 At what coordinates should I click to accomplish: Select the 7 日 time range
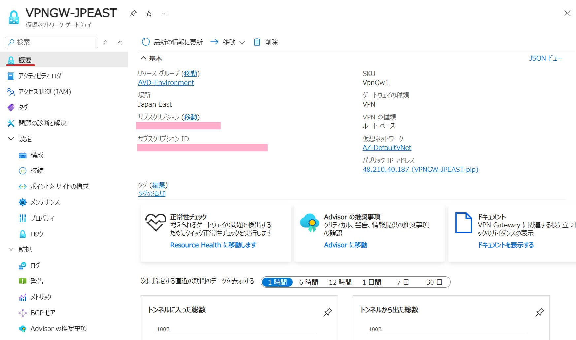(403, 282)
